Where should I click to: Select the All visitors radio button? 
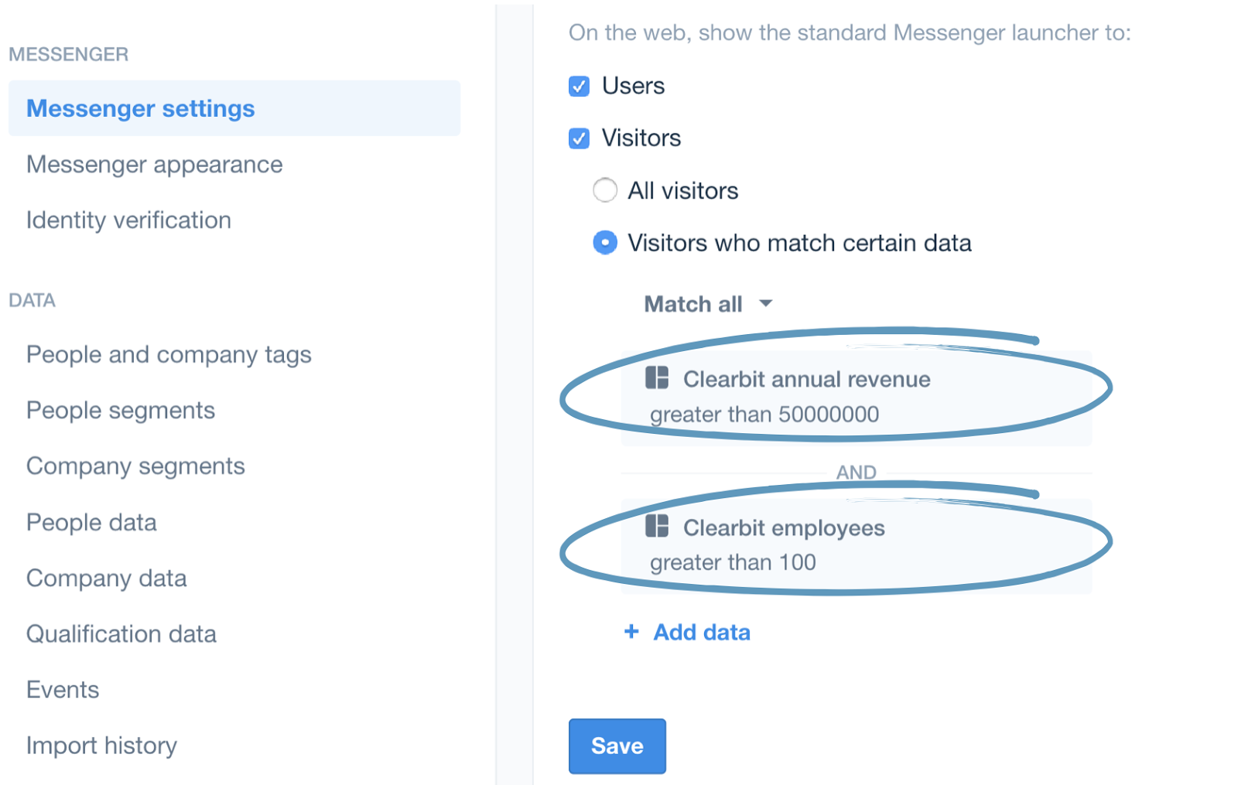coord(605,189)
